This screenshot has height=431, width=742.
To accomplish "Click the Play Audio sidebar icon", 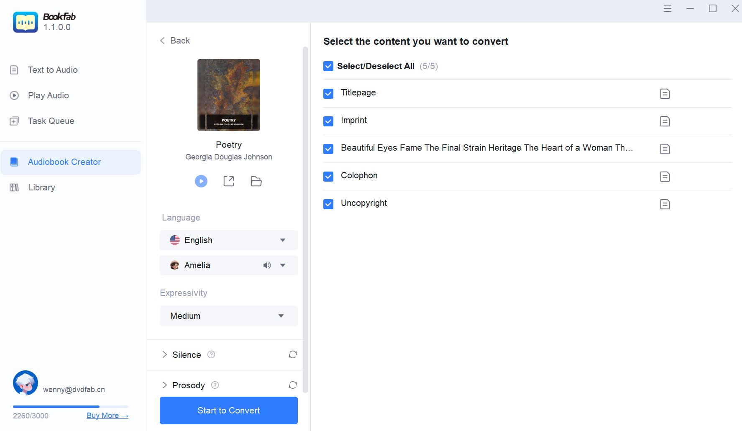I will [14, 95].
